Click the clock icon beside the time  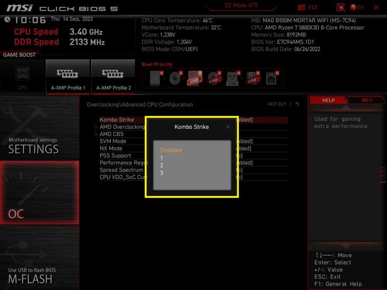click(7, 20)
